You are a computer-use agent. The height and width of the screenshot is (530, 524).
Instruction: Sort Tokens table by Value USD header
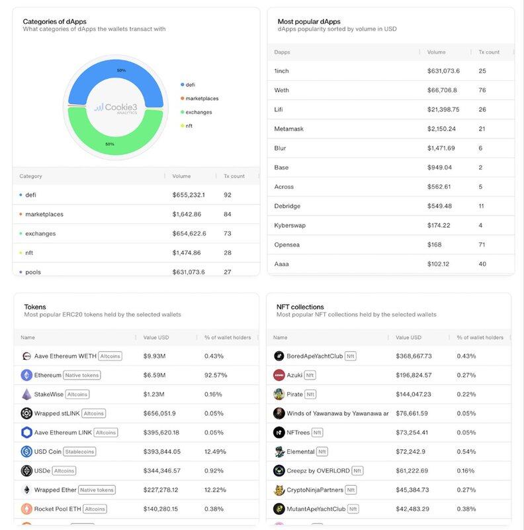(x=156, y=337)
